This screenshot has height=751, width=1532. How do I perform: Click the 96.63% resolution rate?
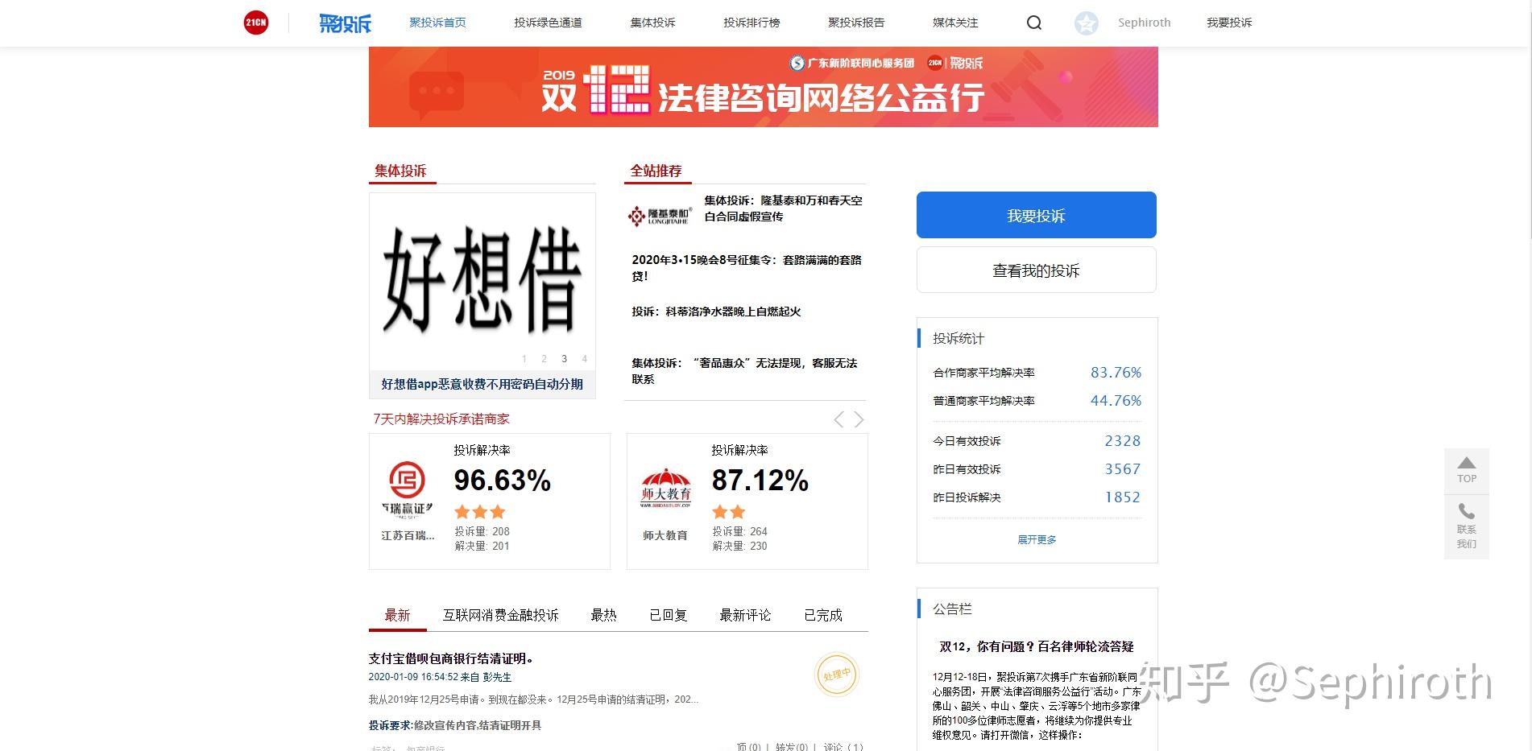(x=502, y=481)
